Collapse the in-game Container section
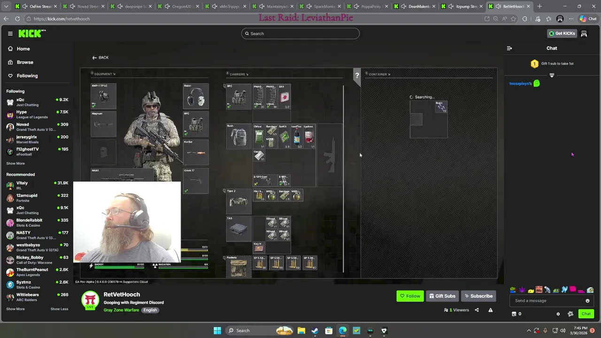Screen dimensions: 601x338 point(378,74)
